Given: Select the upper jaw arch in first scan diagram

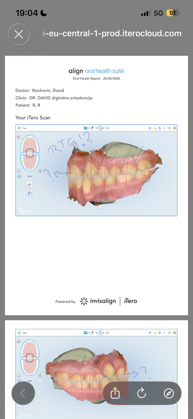Looking at the screenshot, I should tap(30, 142).
